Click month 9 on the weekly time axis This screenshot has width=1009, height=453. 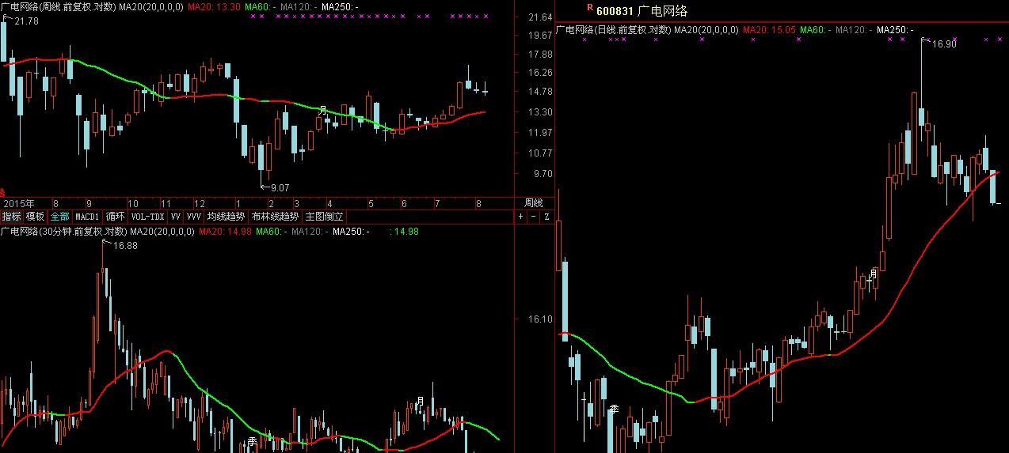coord(89,203)
